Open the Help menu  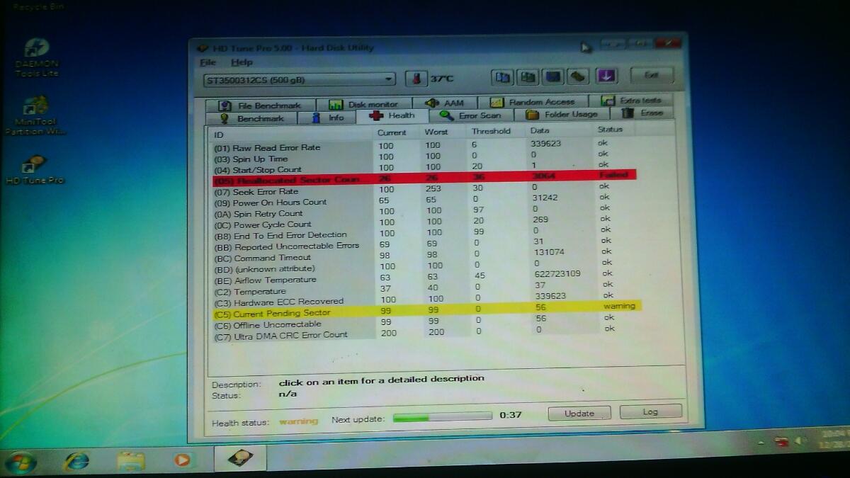242,63
